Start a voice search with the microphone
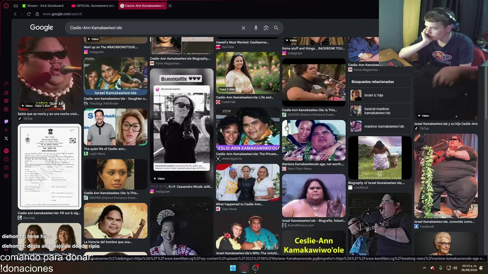 point(256,28)
